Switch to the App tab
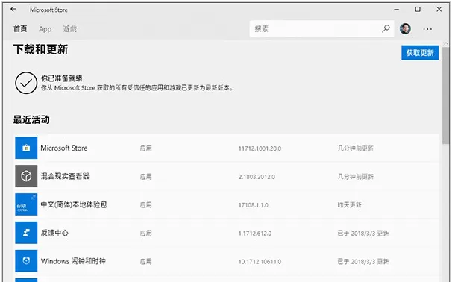This screenshot has height=282, width=452. (x=45, y=29)
